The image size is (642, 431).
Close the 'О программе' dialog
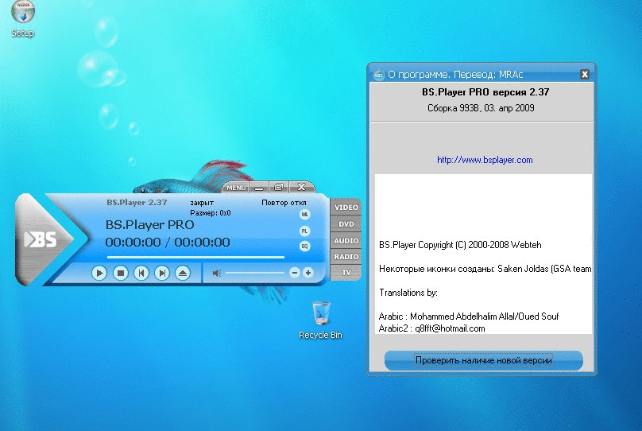[585, 74]
